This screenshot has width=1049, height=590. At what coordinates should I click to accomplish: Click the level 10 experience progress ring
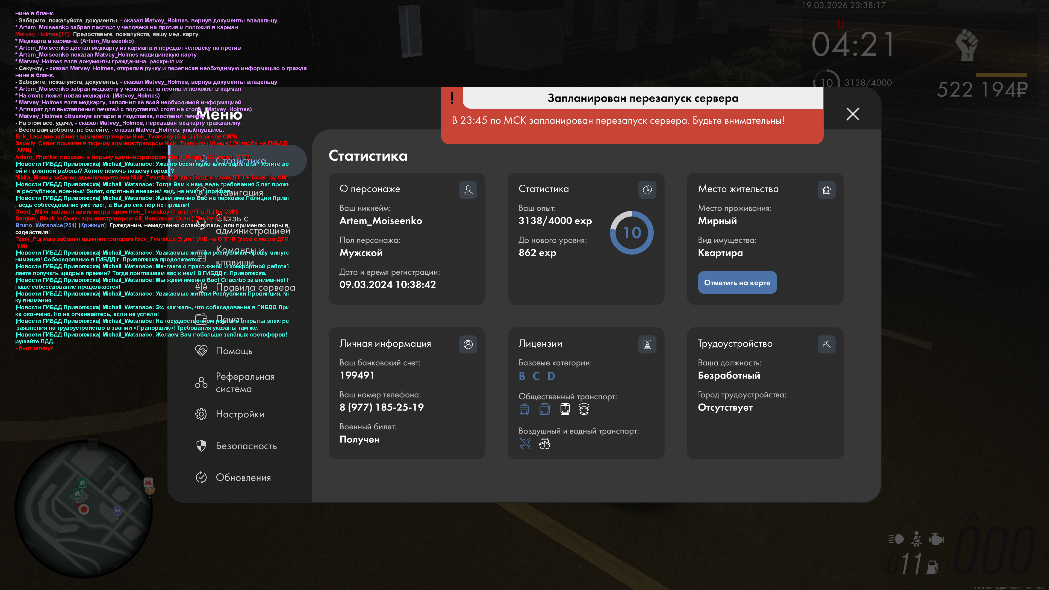(632, 232)
